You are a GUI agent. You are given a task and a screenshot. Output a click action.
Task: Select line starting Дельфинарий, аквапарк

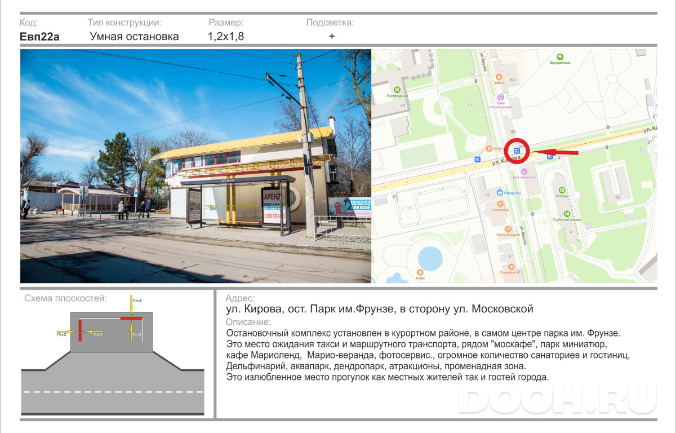(376, 366)
